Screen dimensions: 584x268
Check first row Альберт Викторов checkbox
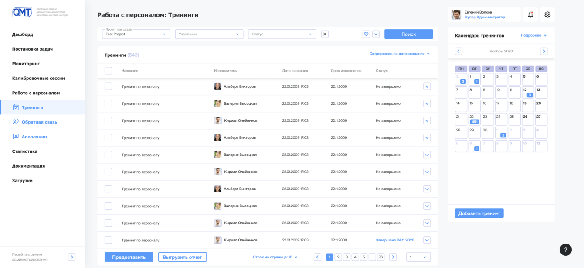point(108,86)
